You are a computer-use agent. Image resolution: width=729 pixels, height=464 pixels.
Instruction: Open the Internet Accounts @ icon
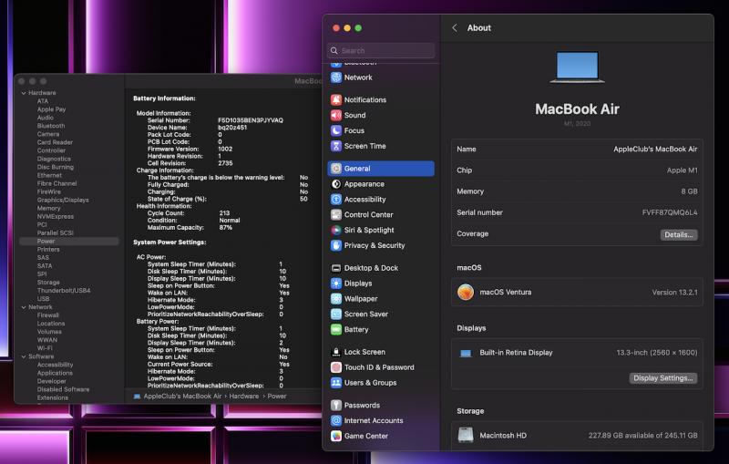coord(336,421)
